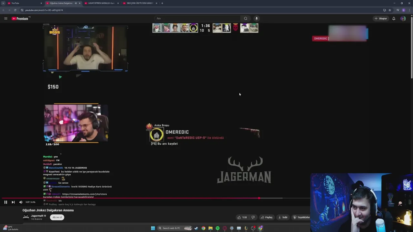Open OBS Studio from the taskbar
This screenshot has height=232, width=413.
click(x=253, y=228)
